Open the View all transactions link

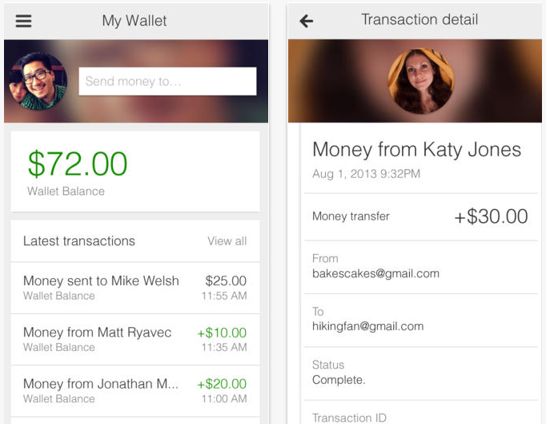click(227, 241)
